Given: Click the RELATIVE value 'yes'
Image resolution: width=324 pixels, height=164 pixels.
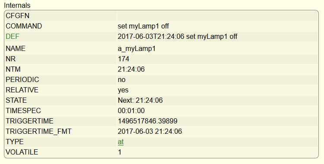Looking at the screenshot, I should tap(123, 90).
